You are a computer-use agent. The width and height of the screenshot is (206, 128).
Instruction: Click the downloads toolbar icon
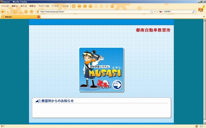click(112, 6)
